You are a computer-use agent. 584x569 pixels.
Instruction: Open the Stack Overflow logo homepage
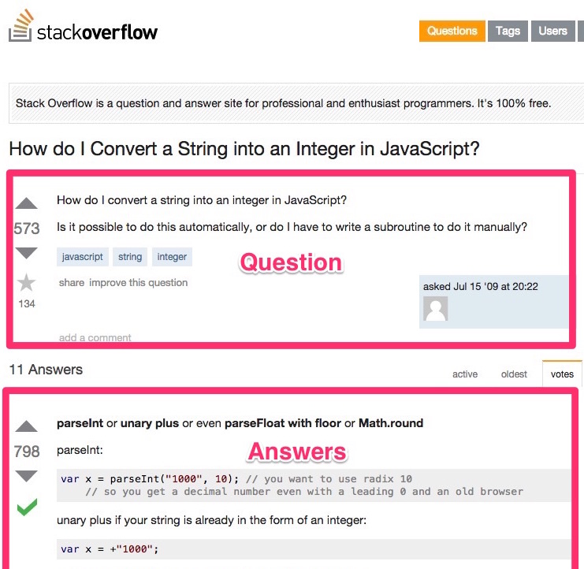click(x=83, y=27)
